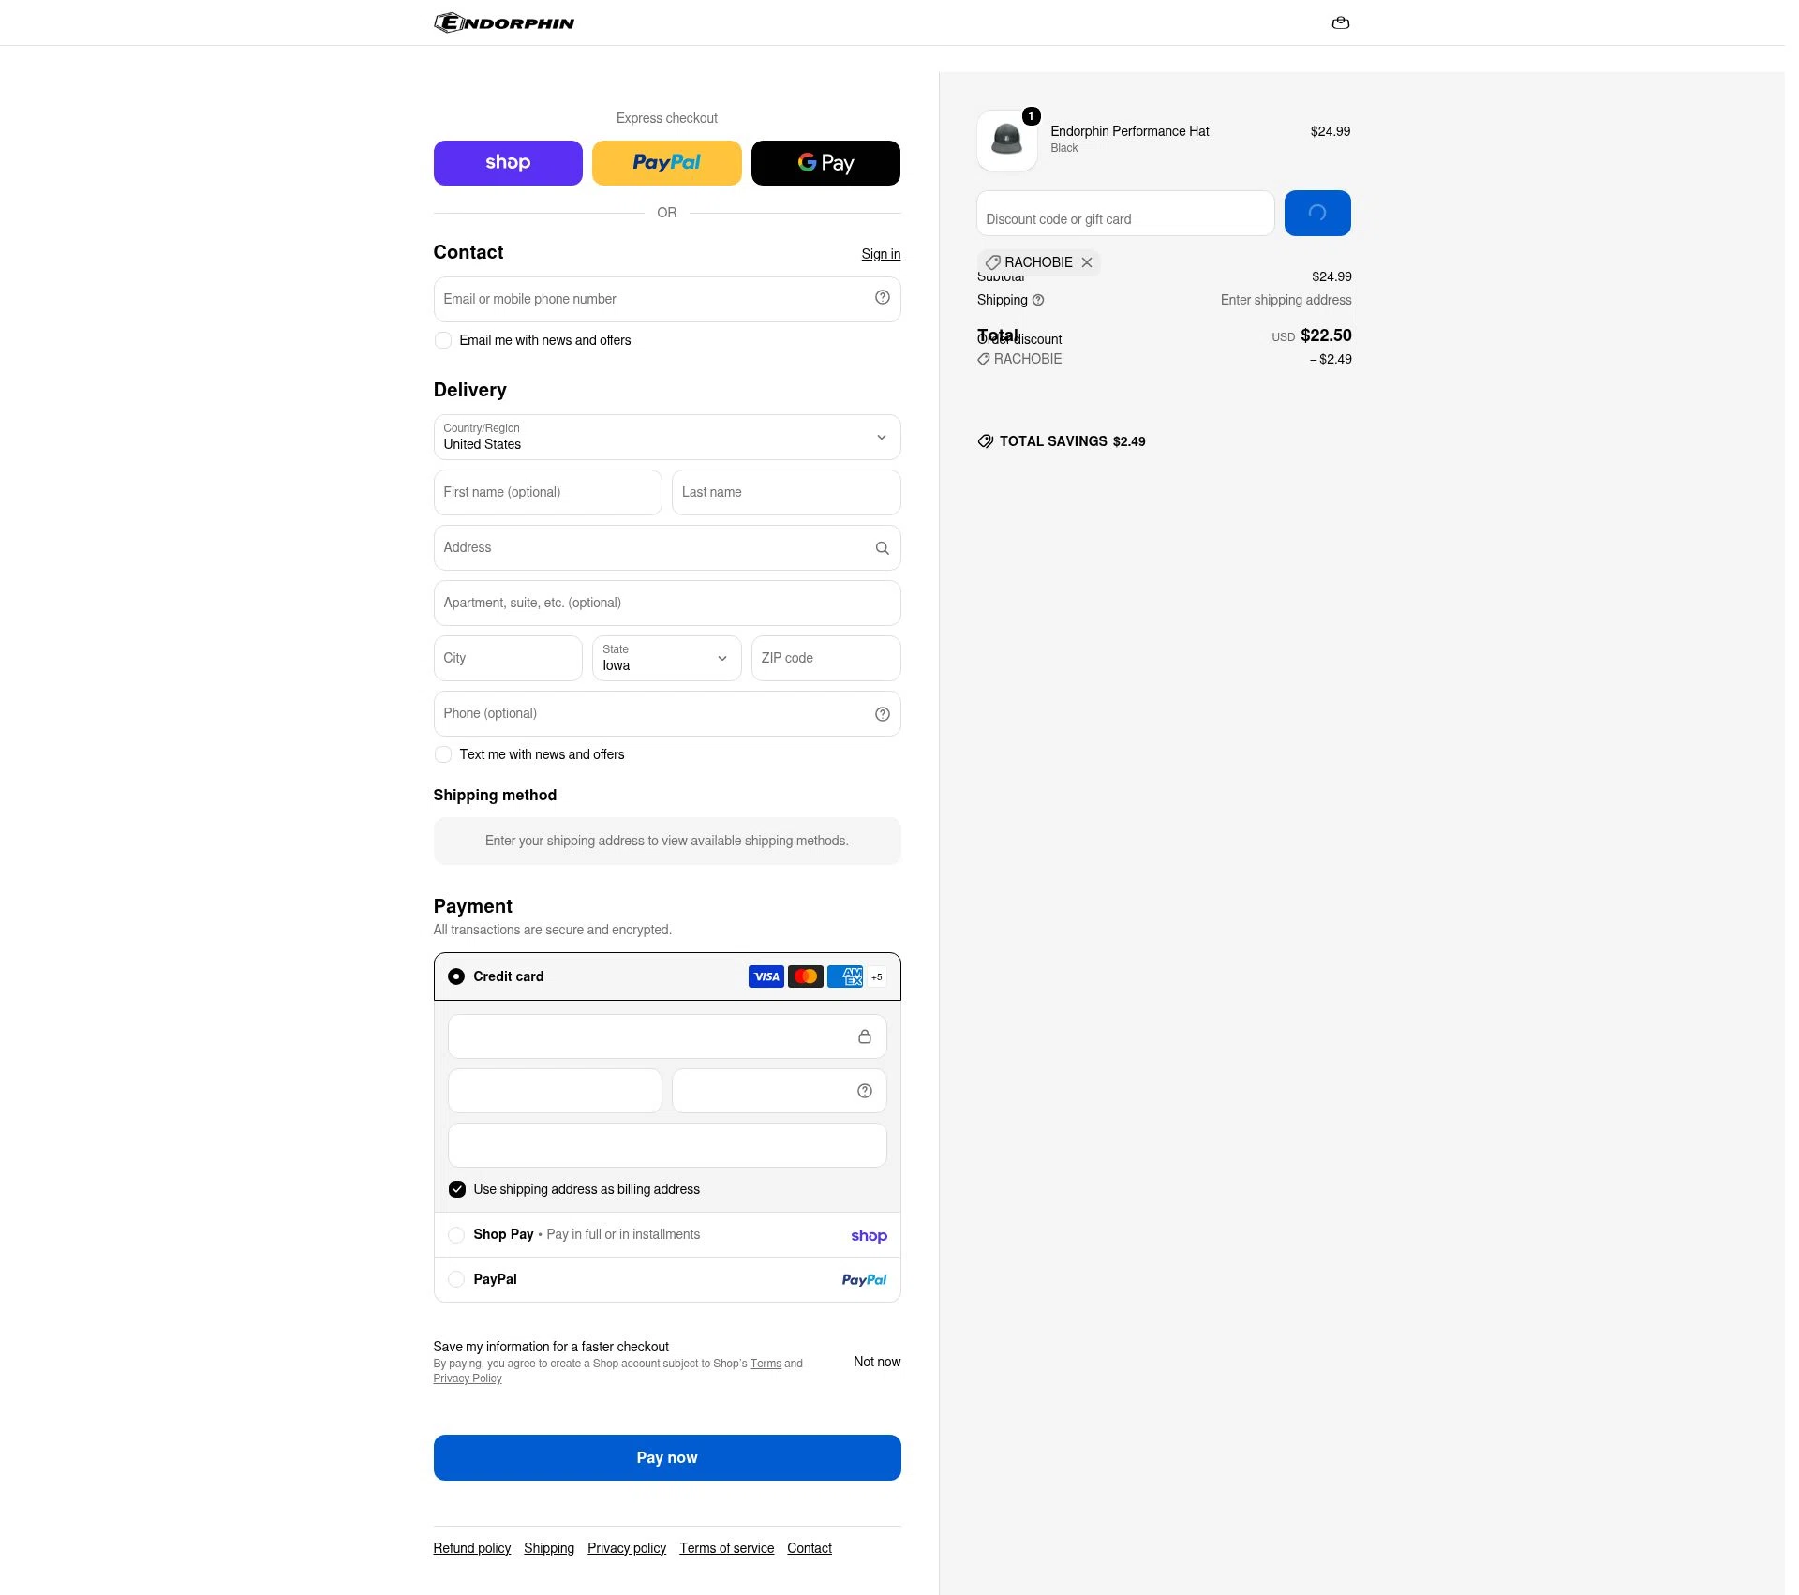The height and width of the screenshot is (1595, 1799).
Task: Focus the Discount code or gift card field
Action: pos(1125,214)
